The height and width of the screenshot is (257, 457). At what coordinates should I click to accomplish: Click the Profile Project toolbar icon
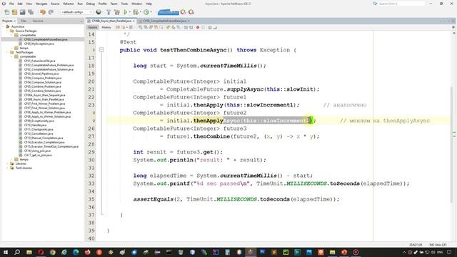tap(146, 12)
